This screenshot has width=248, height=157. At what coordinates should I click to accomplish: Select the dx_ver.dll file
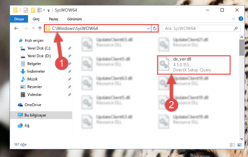coord(193,65)
